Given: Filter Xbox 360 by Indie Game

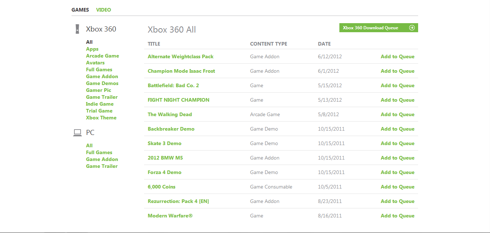Looking at the screenshot, I should pos(100,104).
